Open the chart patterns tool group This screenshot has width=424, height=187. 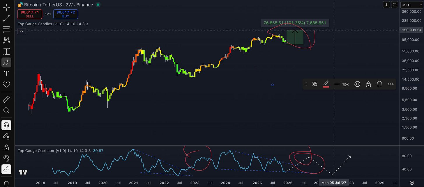point(6,40)
